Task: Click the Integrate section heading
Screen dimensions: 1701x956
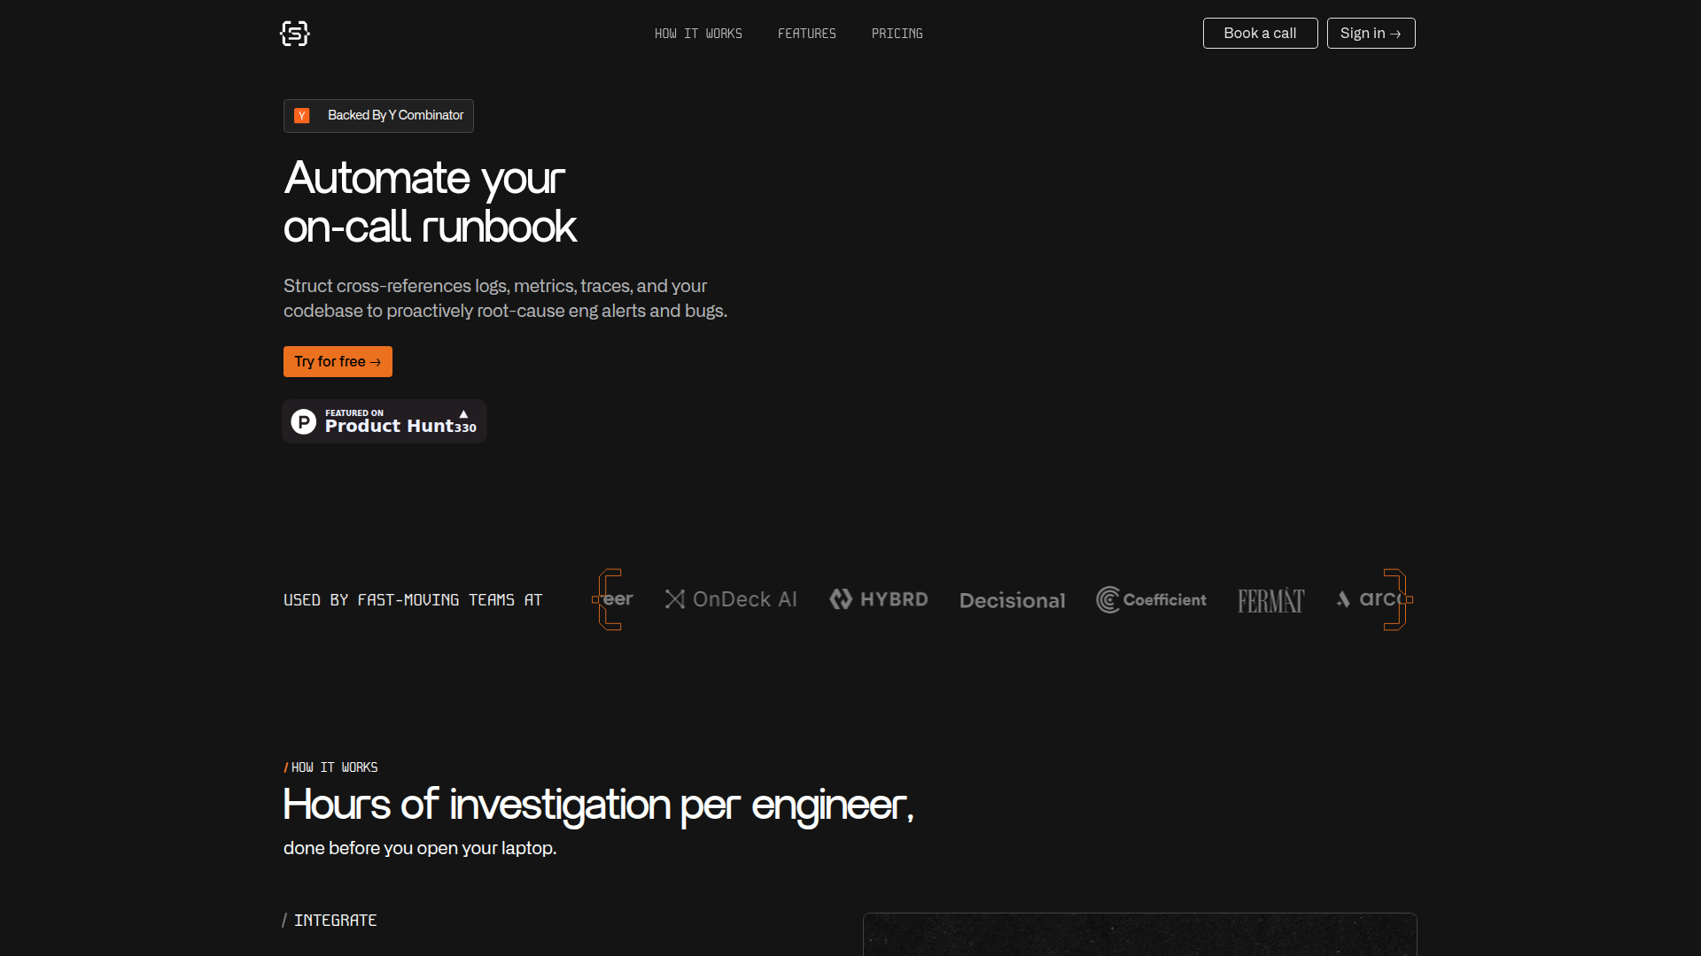Action: (335, 921)
